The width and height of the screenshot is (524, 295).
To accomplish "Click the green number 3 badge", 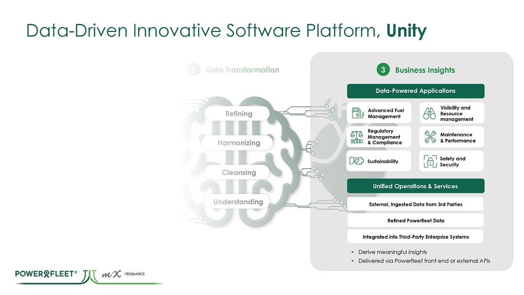I will coord(383,70).
